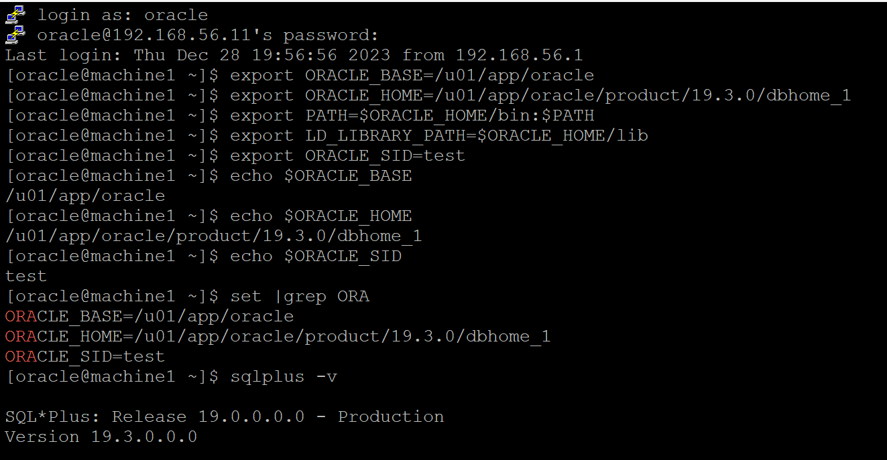Click the 'export PATH=$ORACLE_HOME/bin:$PATH' line
This screenshot has width=887, height=460.
300,115
